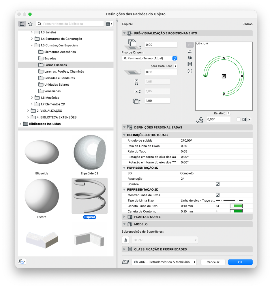272x288 pixels.
Task: Click Ângulo de subida value 270,00°
Action: [186, 140]
